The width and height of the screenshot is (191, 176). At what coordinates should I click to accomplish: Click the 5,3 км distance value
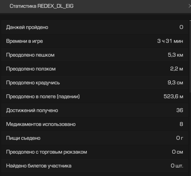click(x=175, y=55)
